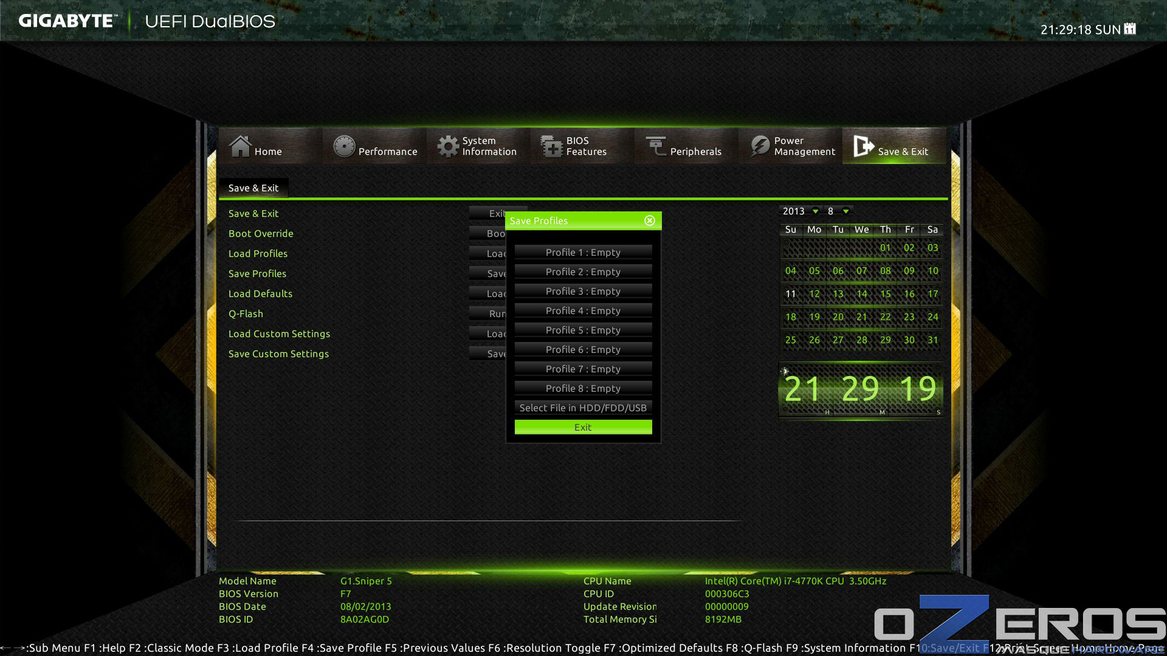
Task: Pick calendar day 31
Action: [x=933, y=340]
